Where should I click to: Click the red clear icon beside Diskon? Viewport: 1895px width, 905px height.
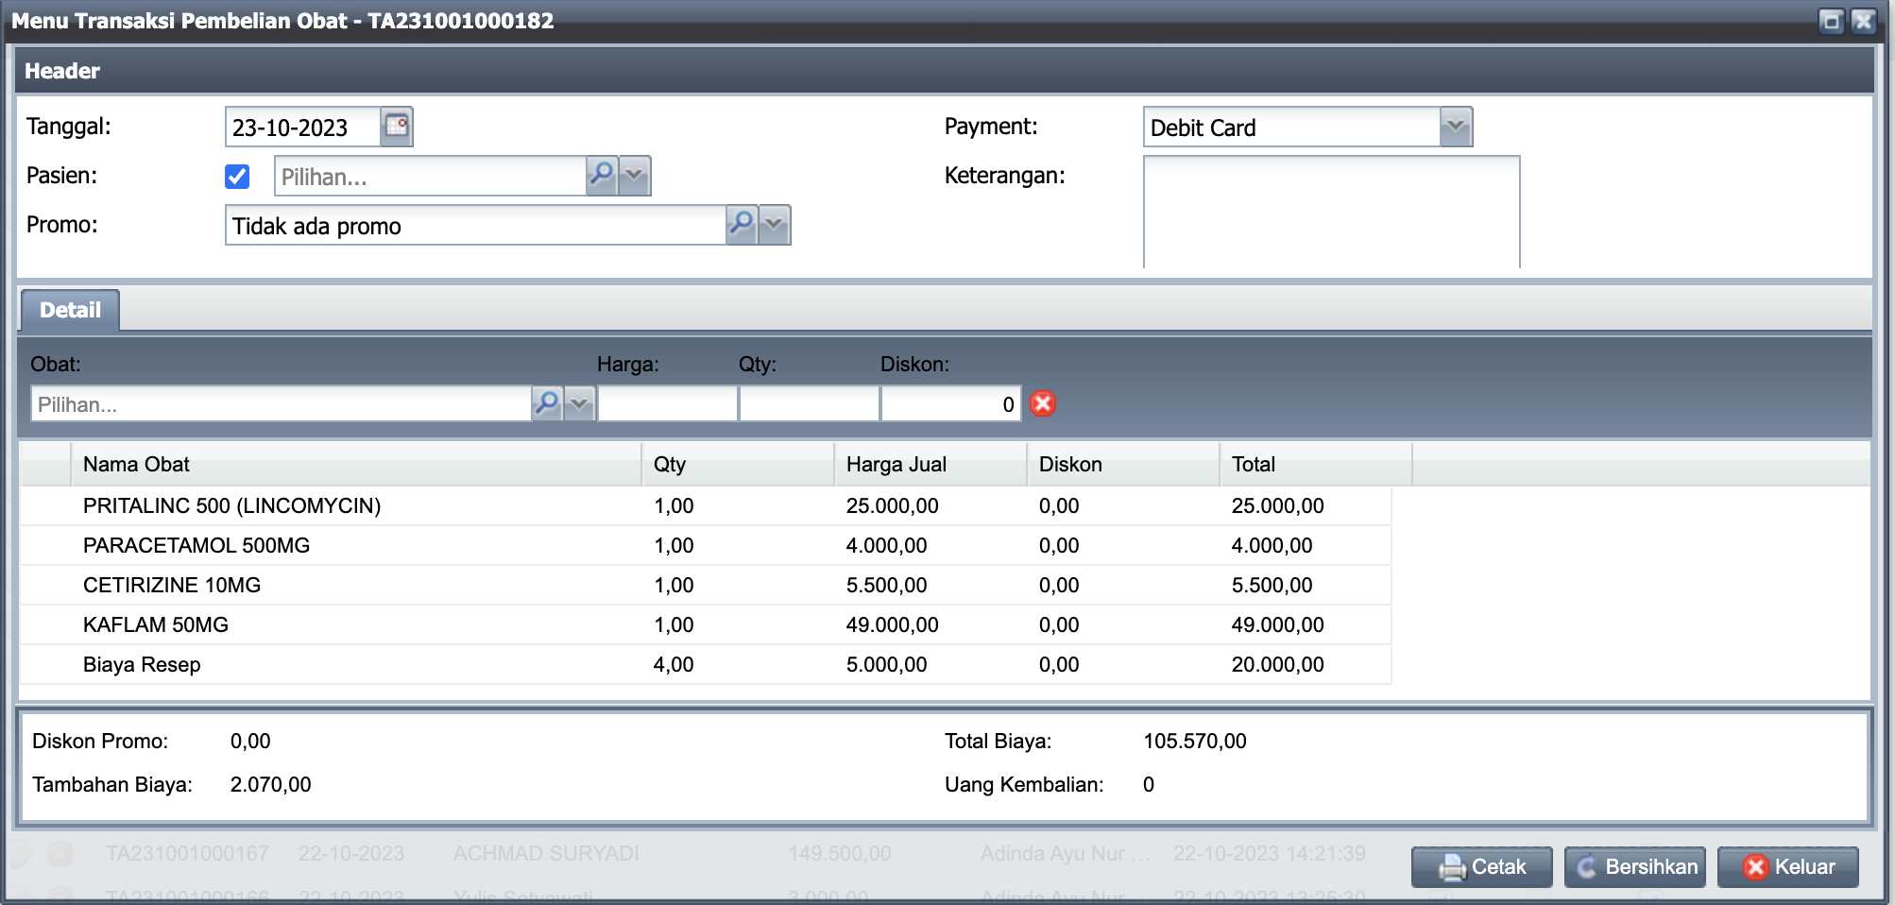click(x=1043, y=404)
